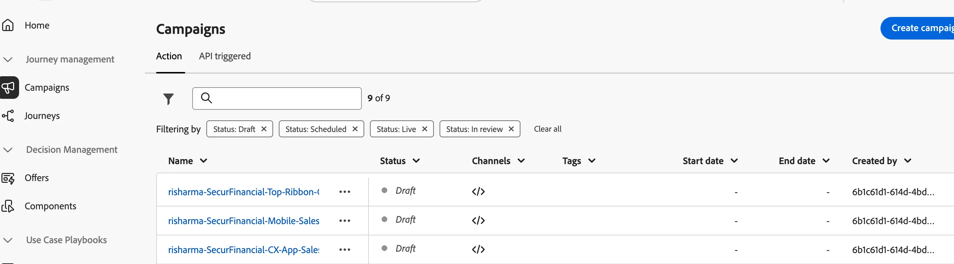Open risharma-SecurFinancial-Top-Ribbon campaign link

pyautogui.click(x=244, y=192)
